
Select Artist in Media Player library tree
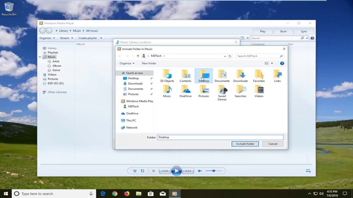pos(56,61)
